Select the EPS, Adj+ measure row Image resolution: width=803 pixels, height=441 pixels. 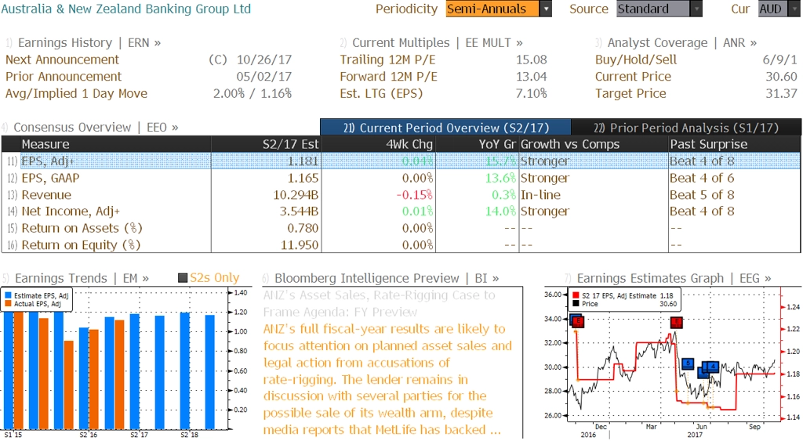click(x=401, y=161)
